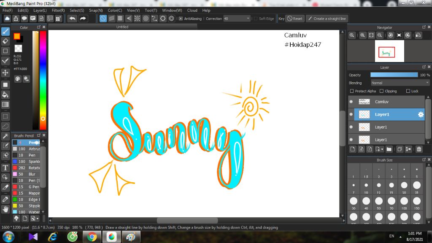Viewport: 432px width, 243px height.
Task: Select the Bucket fill tool
Action: point(5,95)
